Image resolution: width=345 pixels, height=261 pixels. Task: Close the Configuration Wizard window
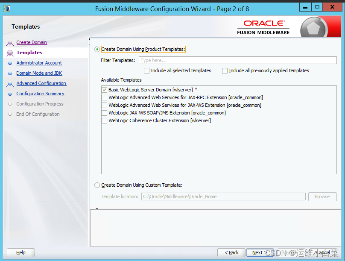332,7
